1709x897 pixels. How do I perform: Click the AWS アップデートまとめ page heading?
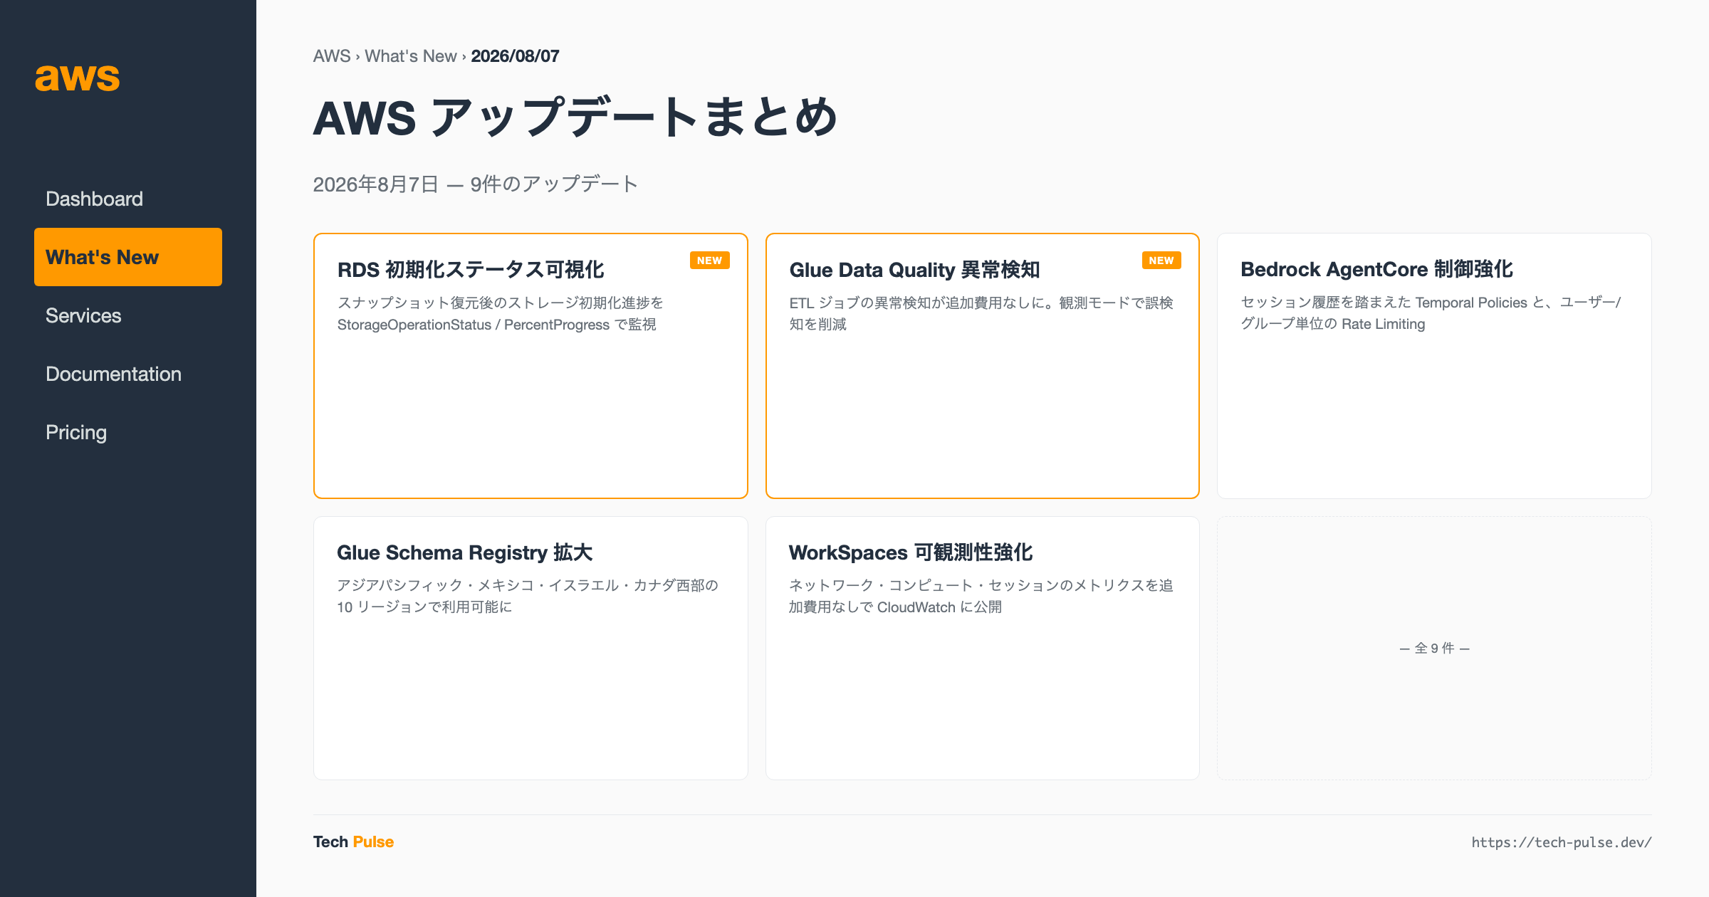tap(575, 117)
